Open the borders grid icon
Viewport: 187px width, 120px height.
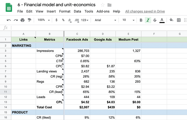179,20
